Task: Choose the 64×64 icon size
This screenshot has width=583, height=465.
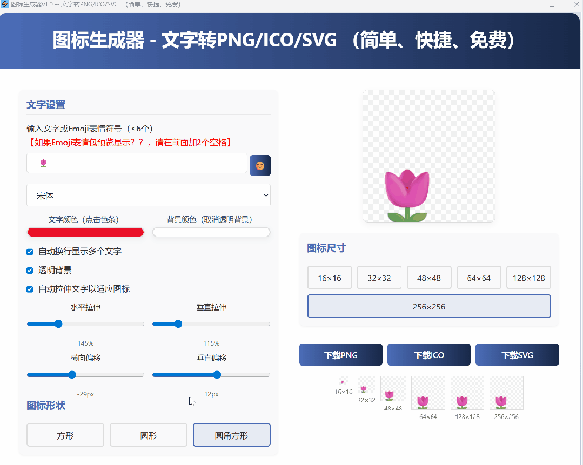Action: pos(479,278)
